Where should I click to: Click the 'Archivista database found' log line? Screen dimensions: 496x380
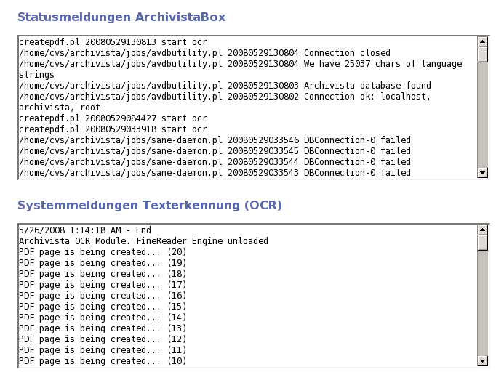(225, 86)
